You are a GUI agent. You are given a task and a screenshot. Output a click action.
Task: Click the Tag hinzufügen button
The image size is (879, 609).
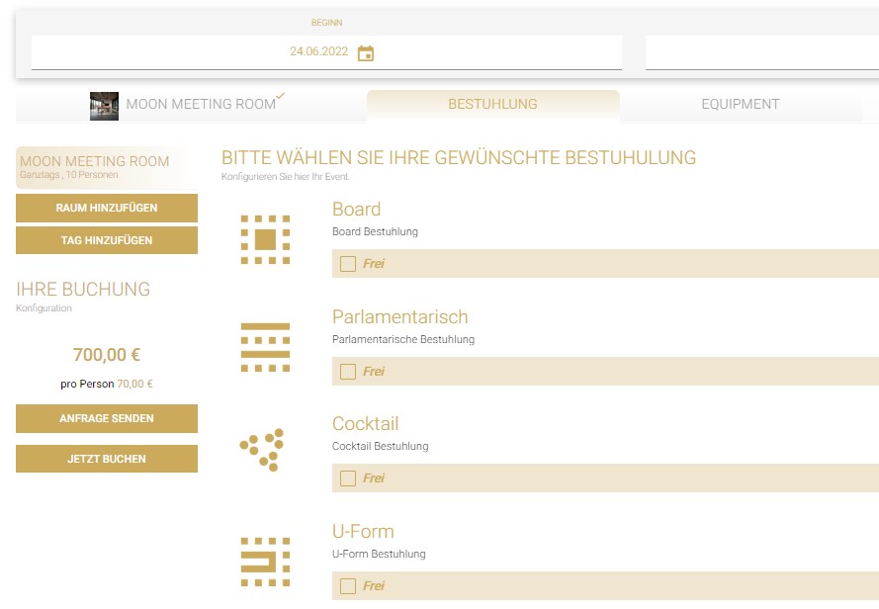pyautogui.click(x=107, y=240)
